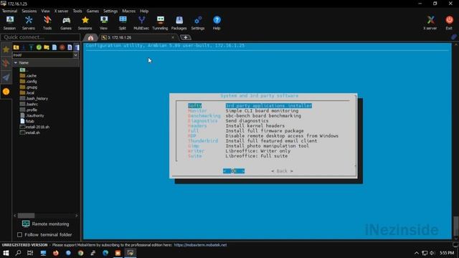The width and height of the screenshot is (459, 258).
Task: Select the Benchmarking menu entry
Action: pos(204,116)
